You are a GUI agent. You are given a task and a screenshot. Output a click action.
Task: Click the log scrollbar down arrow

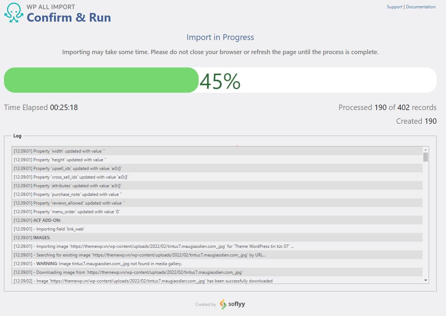[426, 280]
